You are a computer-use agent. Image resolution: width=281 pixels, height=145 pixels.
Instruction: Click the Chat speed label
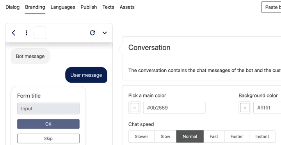141,124
